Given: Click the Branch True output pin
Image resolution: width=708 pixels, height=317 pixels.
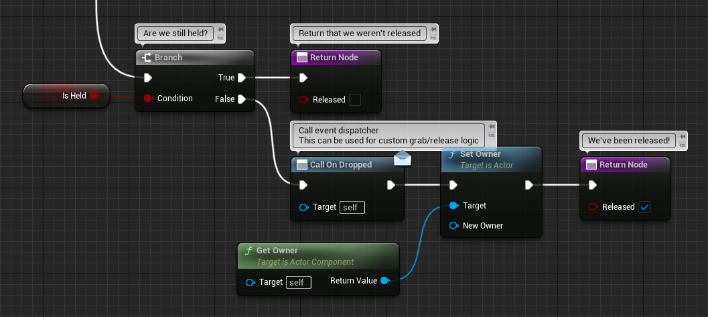Looking at the screenshot, I should 242,78.
